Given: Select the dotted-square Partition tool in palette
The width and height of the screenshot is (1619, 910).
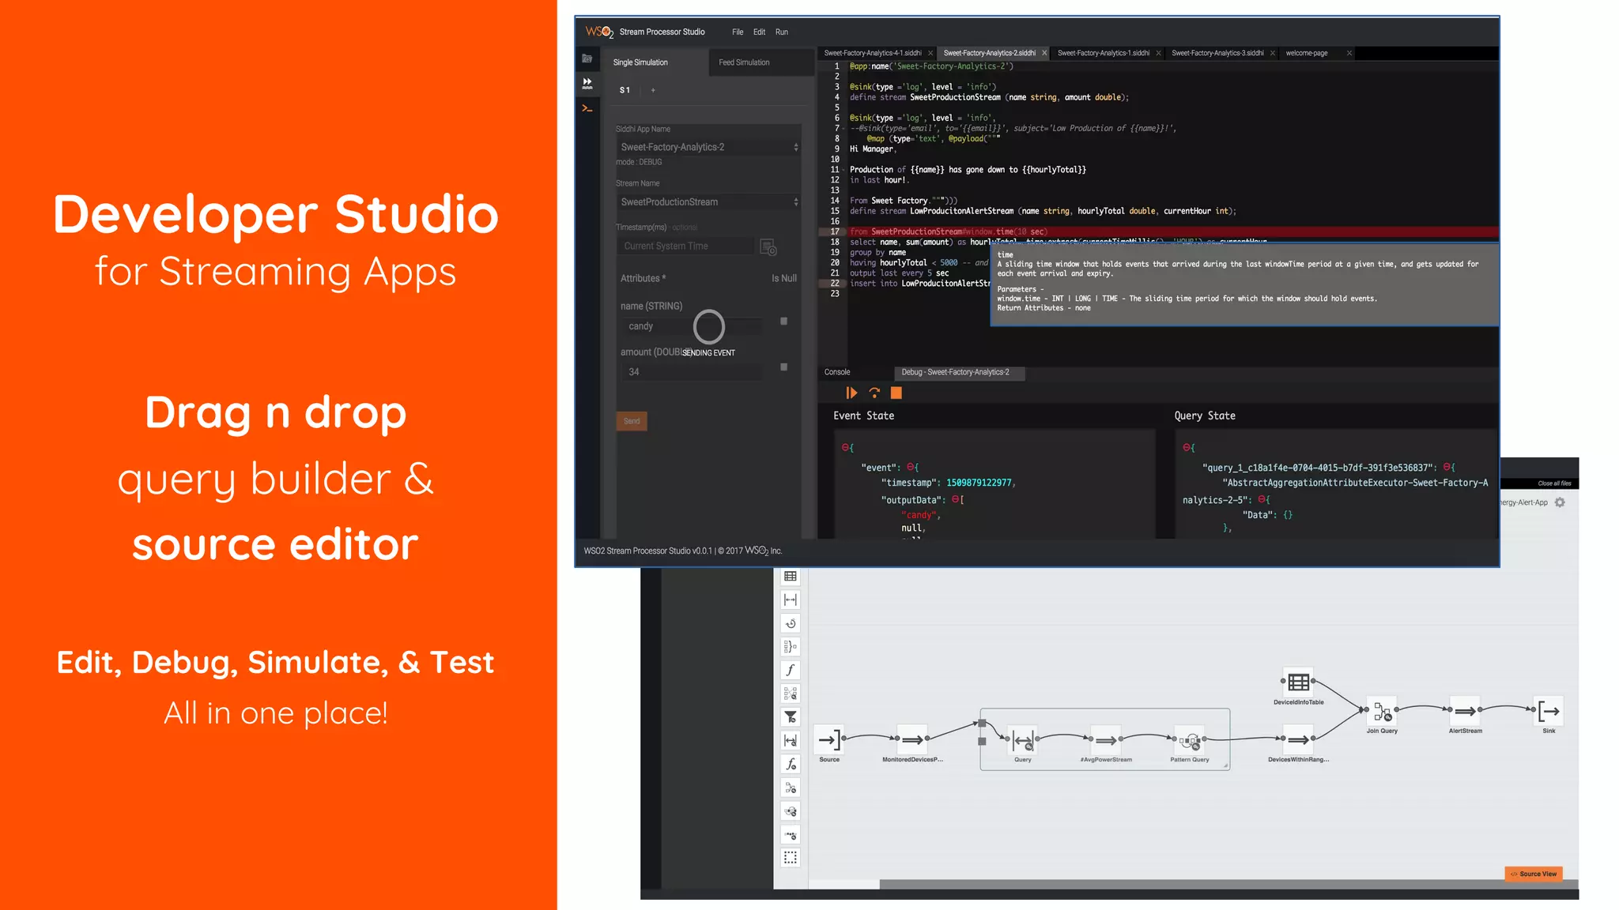Looking at the screenshot, I should click(x=791, y=858).
